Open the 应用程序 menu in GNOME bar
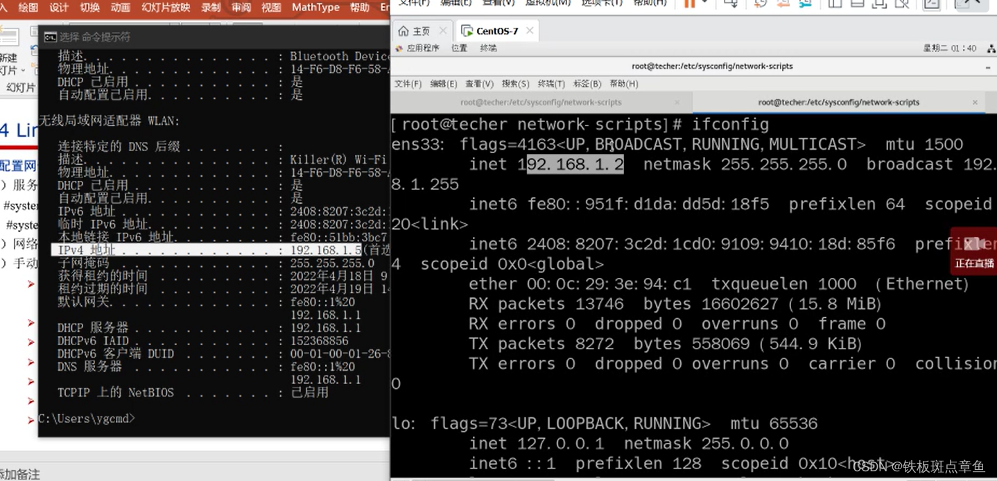Screen dimensions: 997x481 coord(424,49)
